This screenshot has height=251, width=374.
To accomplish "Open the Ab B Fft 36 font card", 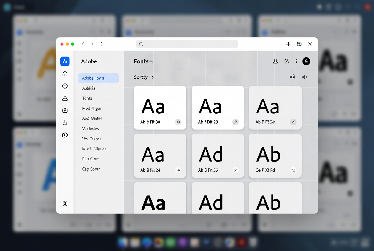I will coord(218,156).
